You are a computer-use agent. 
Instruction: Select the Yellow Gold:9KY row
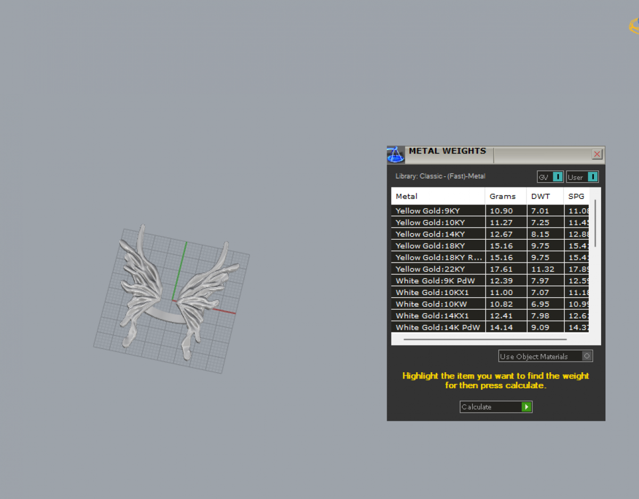[438, 211]
